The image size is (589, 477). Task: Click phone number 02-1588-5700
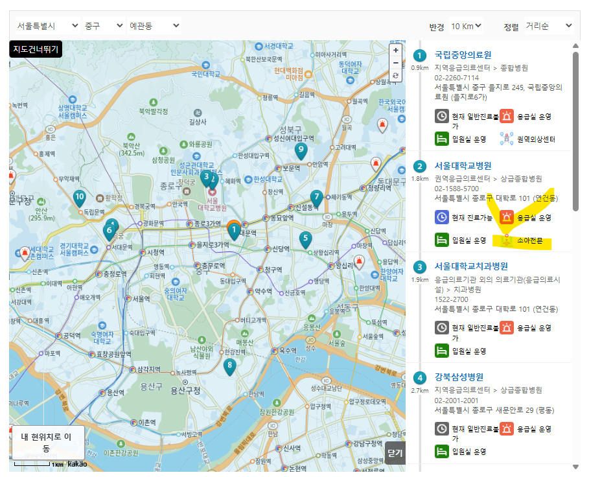[457, 189]
